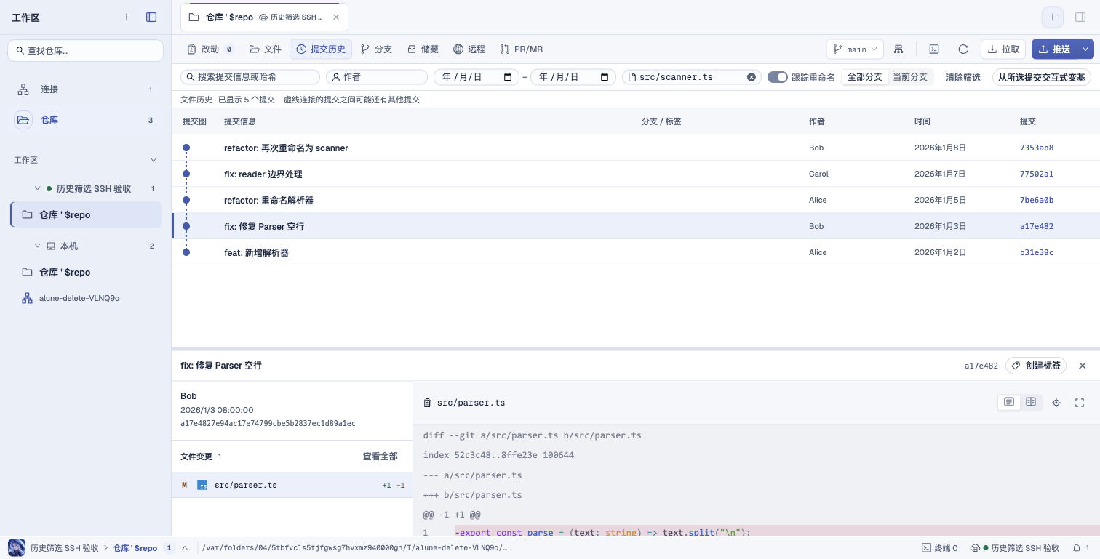The image size is (1100, 559).
Task: Toggle 跟踪重命名 switch
Action: pos(778,77)
